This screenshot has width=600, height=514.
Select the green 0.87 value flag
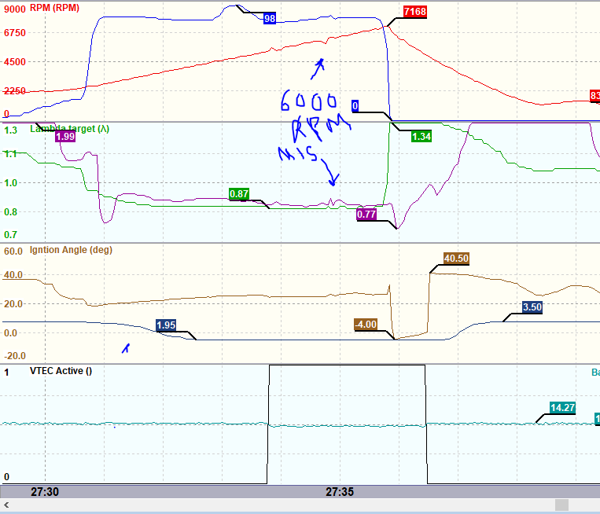239,194
